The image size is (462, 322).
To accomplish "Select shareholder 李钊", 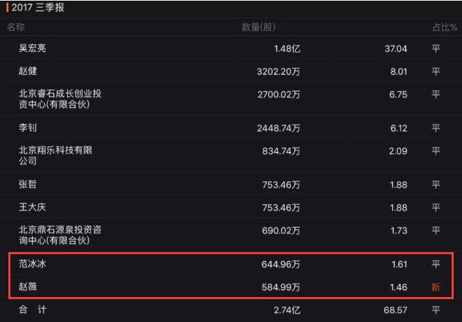I will [28, 128].
